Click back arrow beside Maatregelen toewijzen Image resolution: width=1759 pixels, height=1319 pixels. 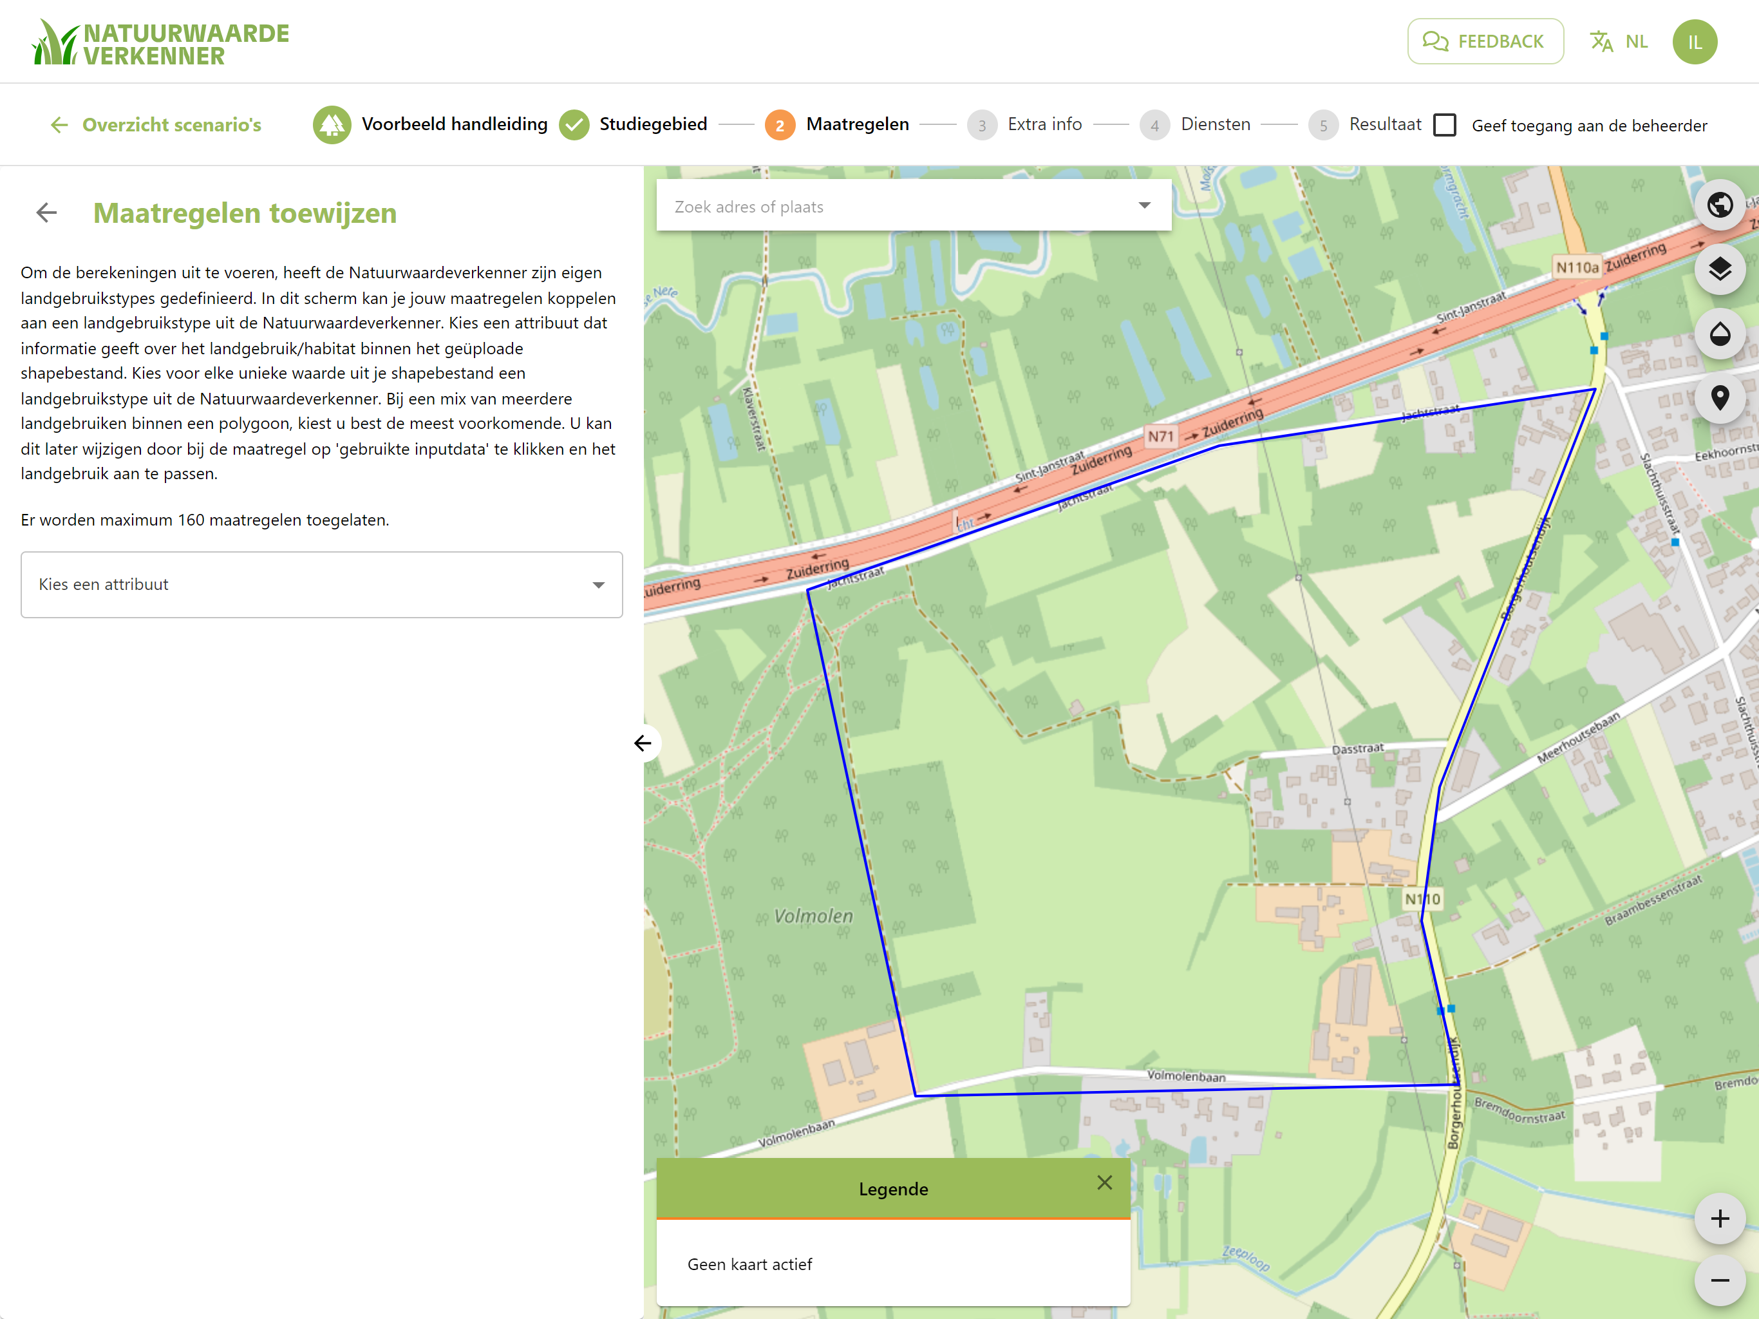(47, 213)
